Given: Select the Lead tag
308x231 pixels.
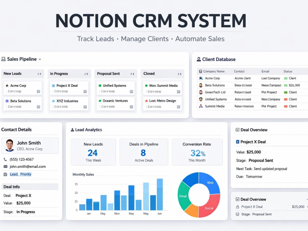Looking at the screenshot, I should coord(14,174).
